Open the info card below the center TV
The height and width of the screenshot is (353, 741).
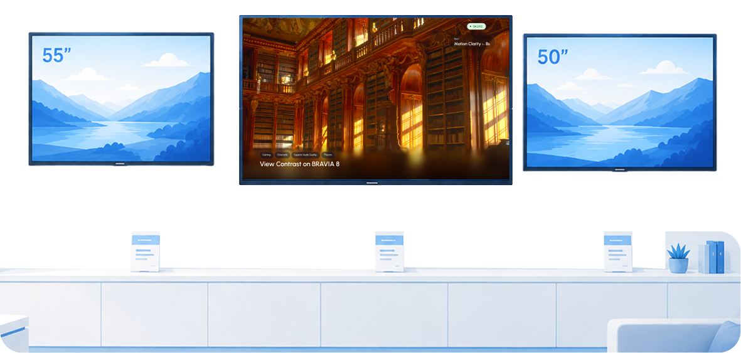pyautogui.click(x=390, y=251)
